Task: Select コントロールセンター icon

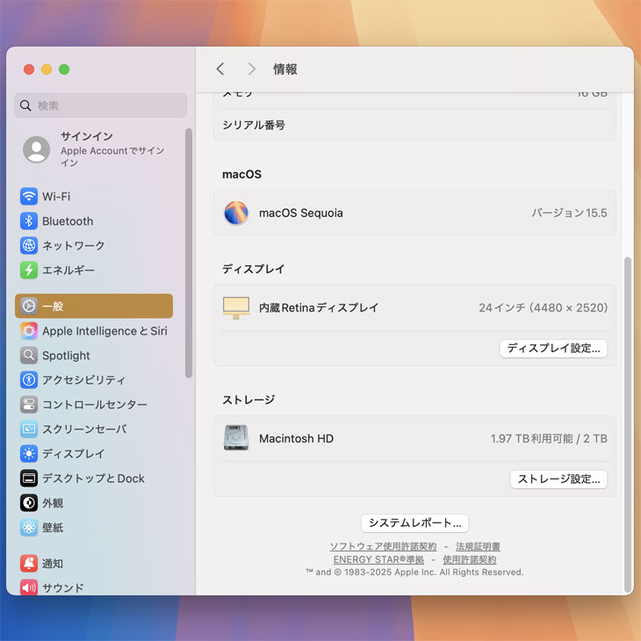Action: 29,404
